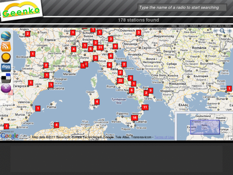Click the 'Sofia' city label

pyautogui.click(x=188, y=71)
